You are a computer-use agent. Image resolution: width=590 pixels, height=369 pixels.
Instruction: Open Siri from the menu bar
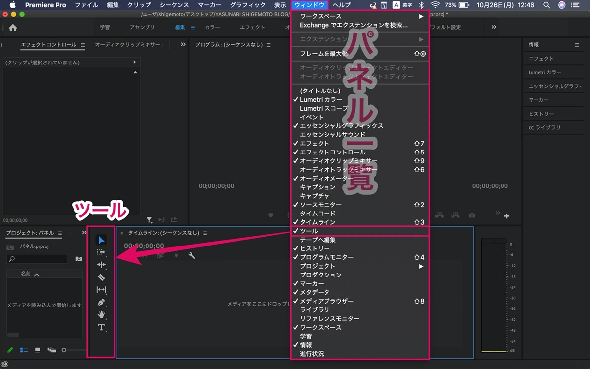point(562,5)
